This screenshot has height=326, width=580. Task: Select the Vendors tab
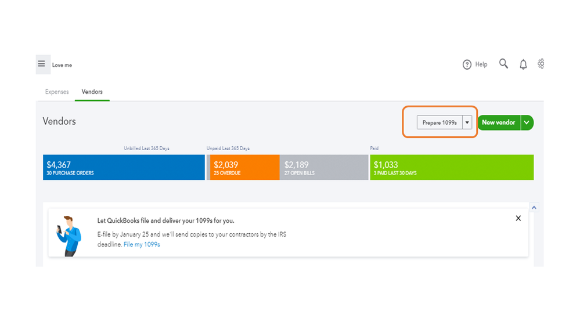(92, 92)
